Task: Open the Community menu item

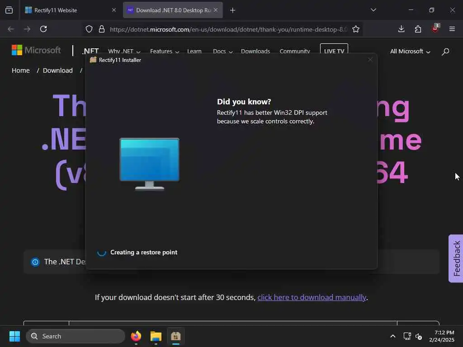Action: [295, 52]
